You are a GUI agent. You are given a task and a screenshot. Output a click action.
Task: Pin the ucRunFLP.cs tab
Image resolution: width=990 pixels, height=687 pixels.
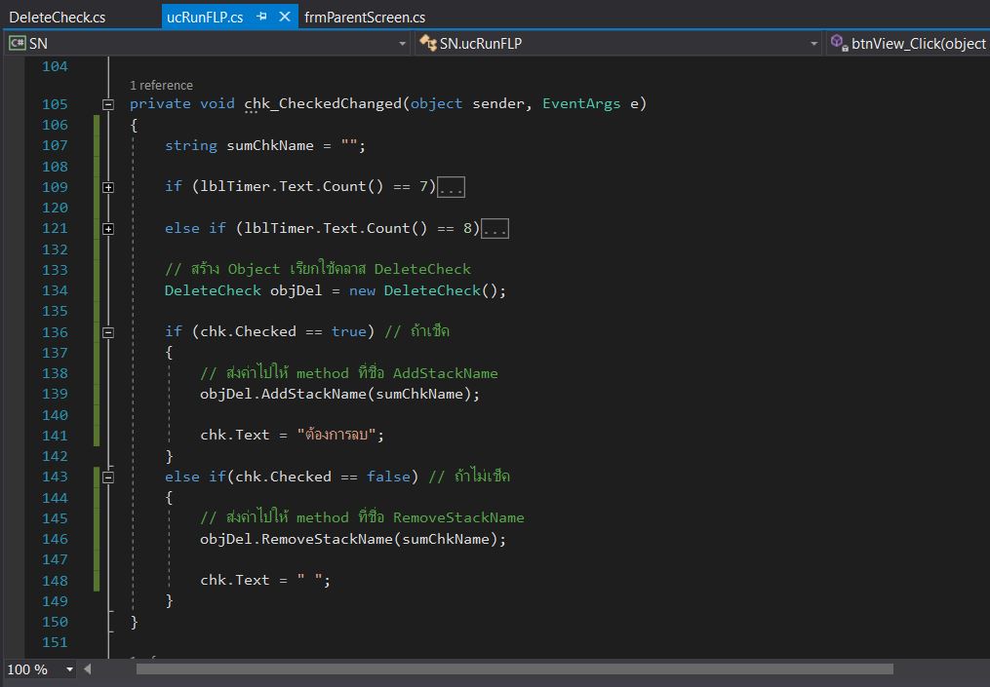[x=262, y=18]
